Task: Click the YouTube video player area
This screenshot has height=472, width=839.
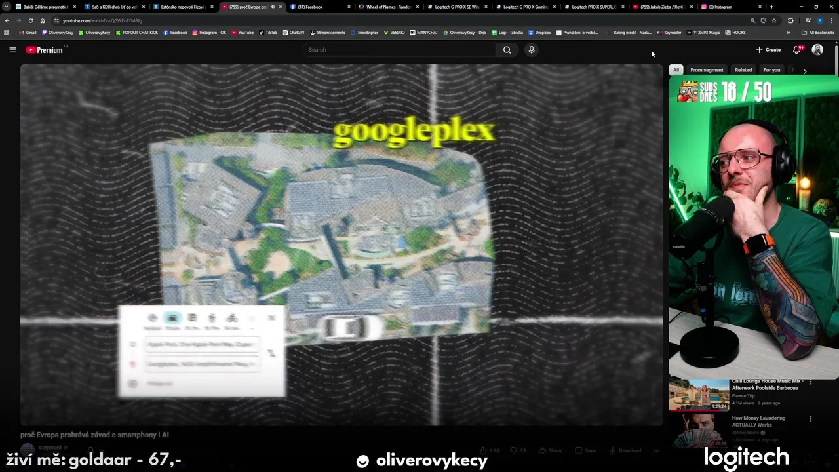Action: (x=341, y=245)
